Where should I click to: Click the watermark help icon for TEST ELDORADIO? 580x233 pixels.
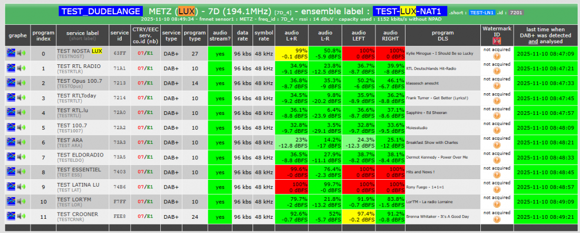click(497, 160)
